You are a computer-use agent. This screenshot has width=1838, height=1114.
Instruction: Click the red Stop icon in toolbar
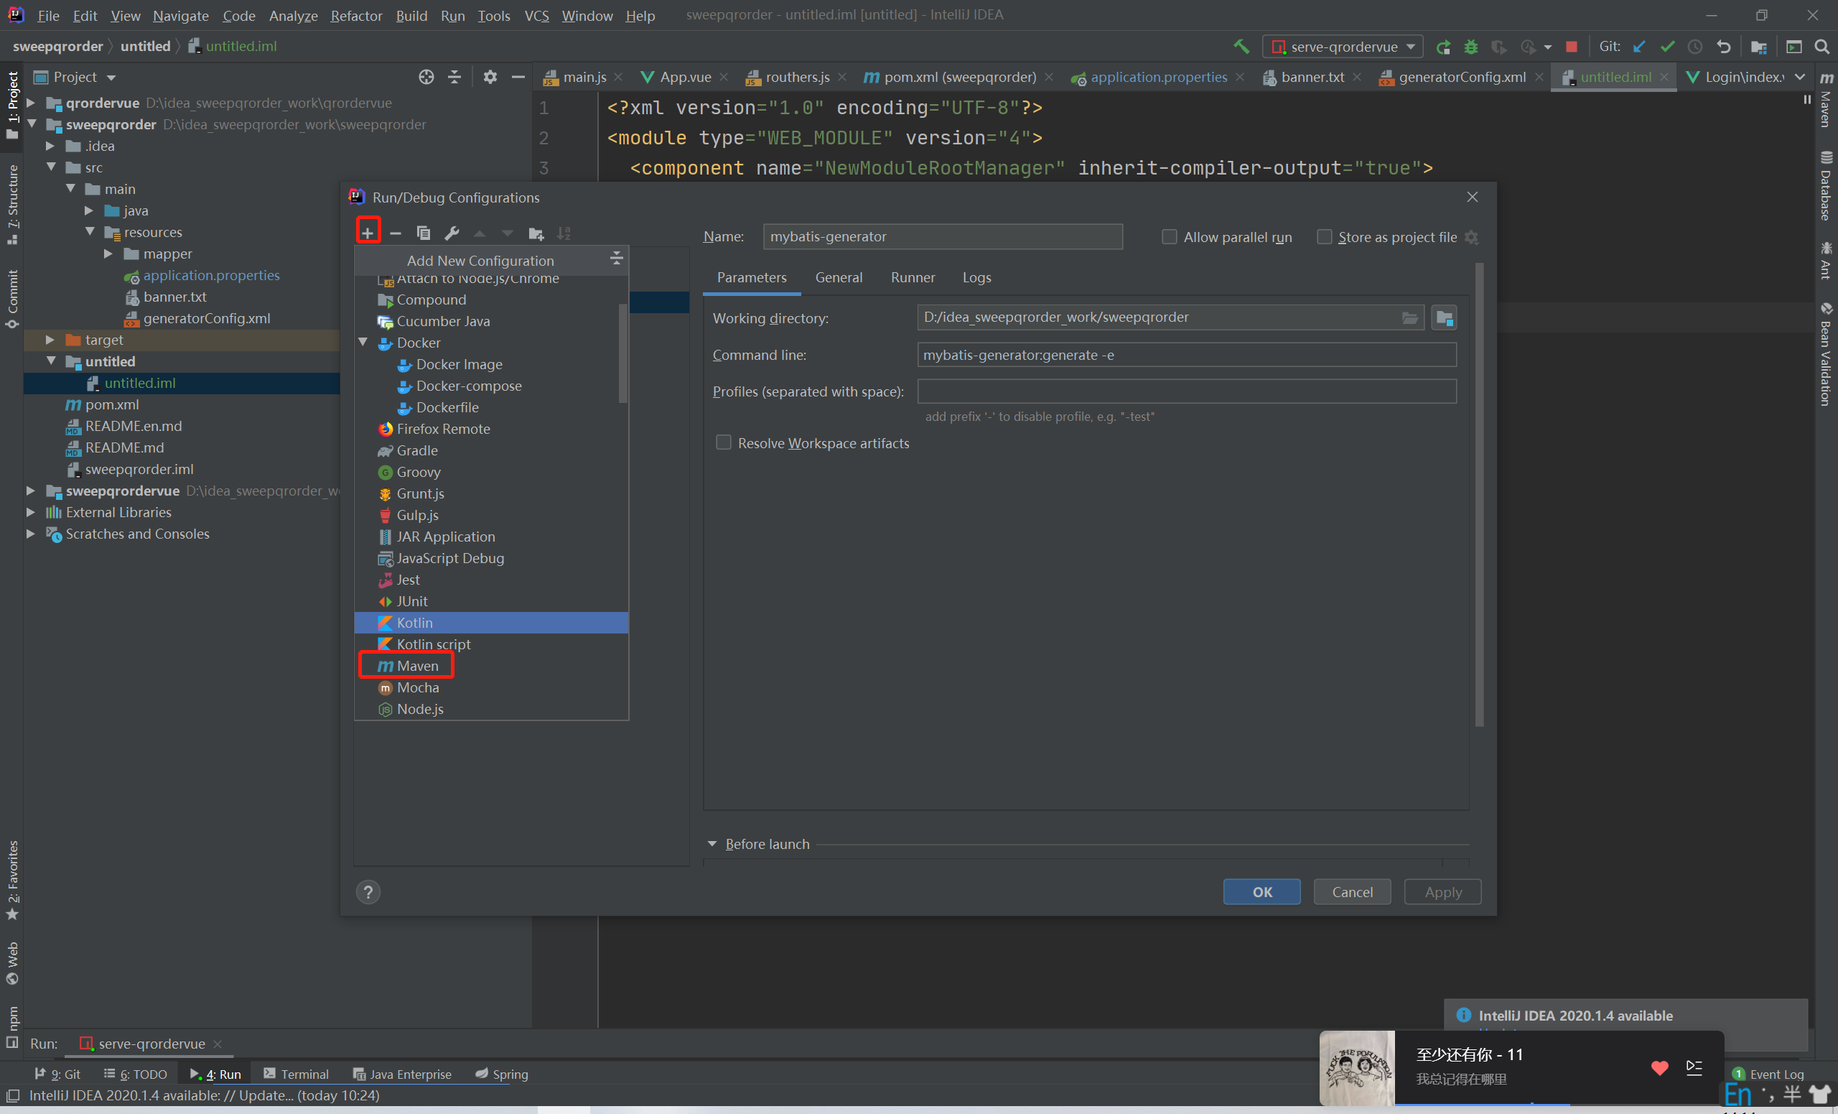click(1572, 46)
